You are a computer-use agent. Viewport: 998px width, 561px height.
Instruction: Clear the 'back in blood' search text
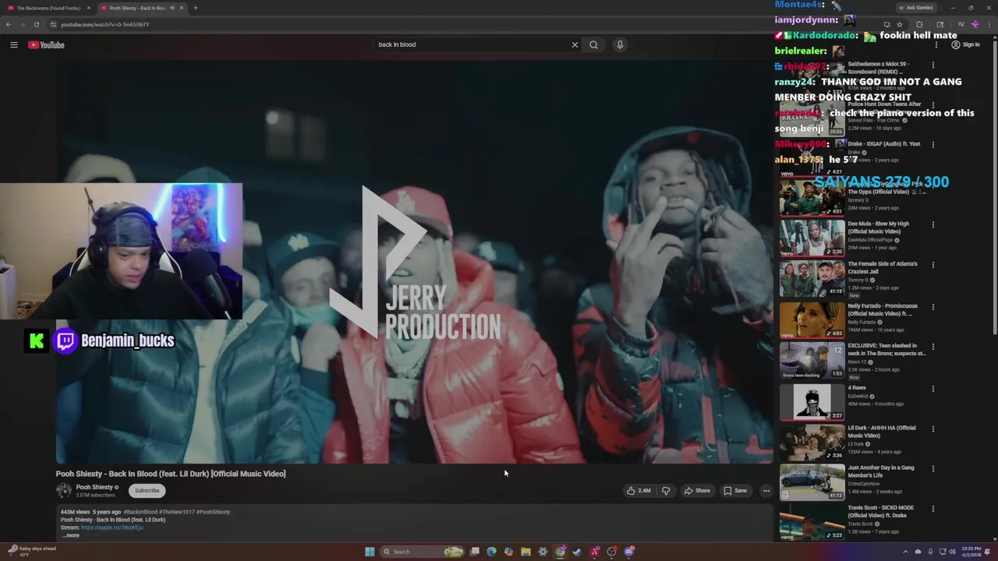(x=575, y=44)
